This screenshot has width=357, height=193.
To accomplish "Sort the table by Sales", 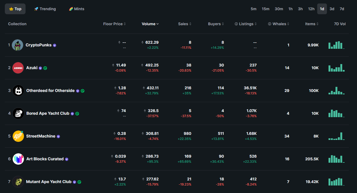I will click(x=185, y=24).
